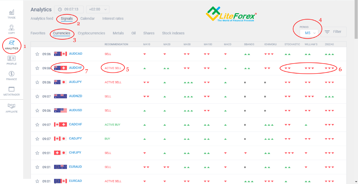Select the Oil category tab

pos(134,33)
